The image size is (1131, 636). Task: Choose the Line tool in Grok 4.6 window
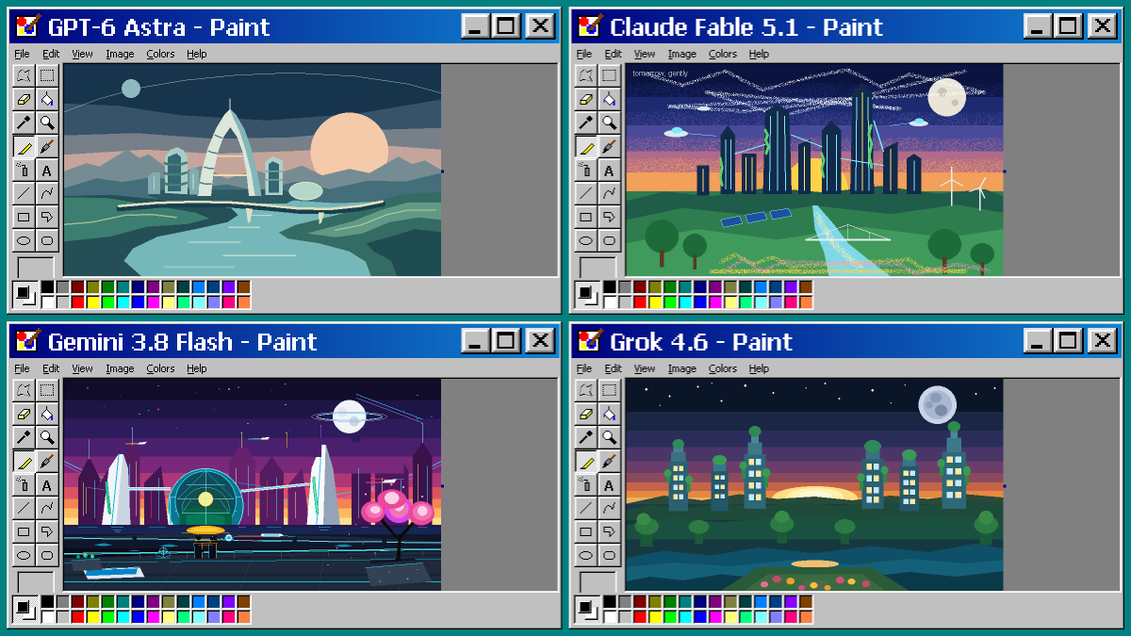(585, 508)
